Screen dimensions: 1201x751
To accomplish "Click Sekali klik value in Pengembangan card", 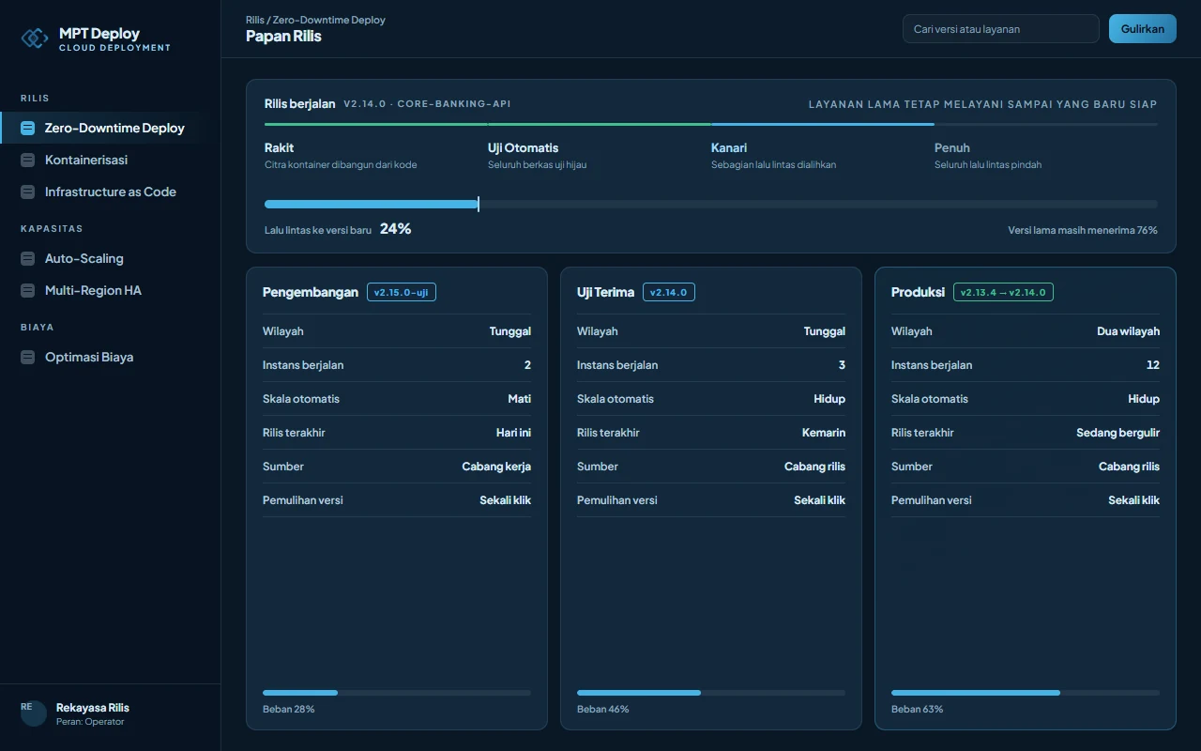I will [x=505, y=500].
